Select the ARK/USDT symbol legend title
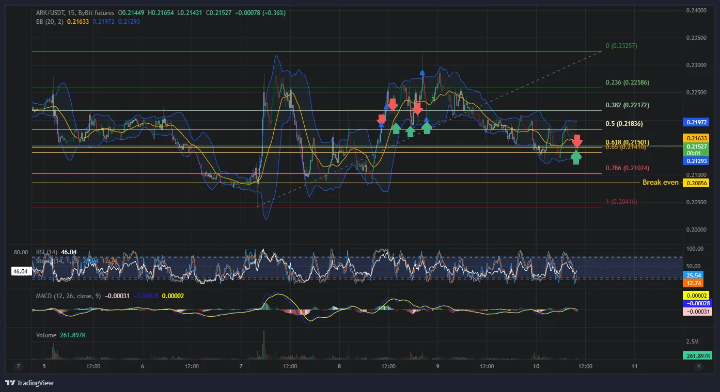 [75, 12]
